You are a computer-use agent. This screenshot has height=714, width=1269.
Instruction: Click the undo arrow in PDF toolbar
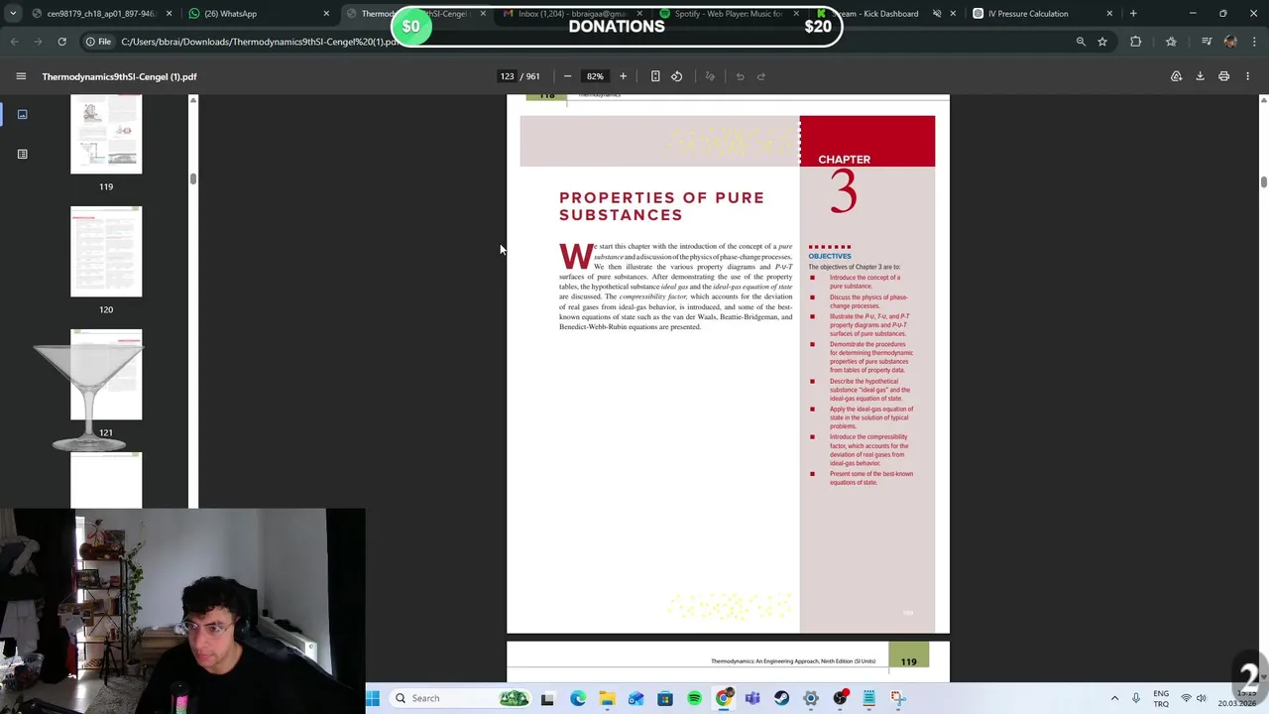[740, 76]
